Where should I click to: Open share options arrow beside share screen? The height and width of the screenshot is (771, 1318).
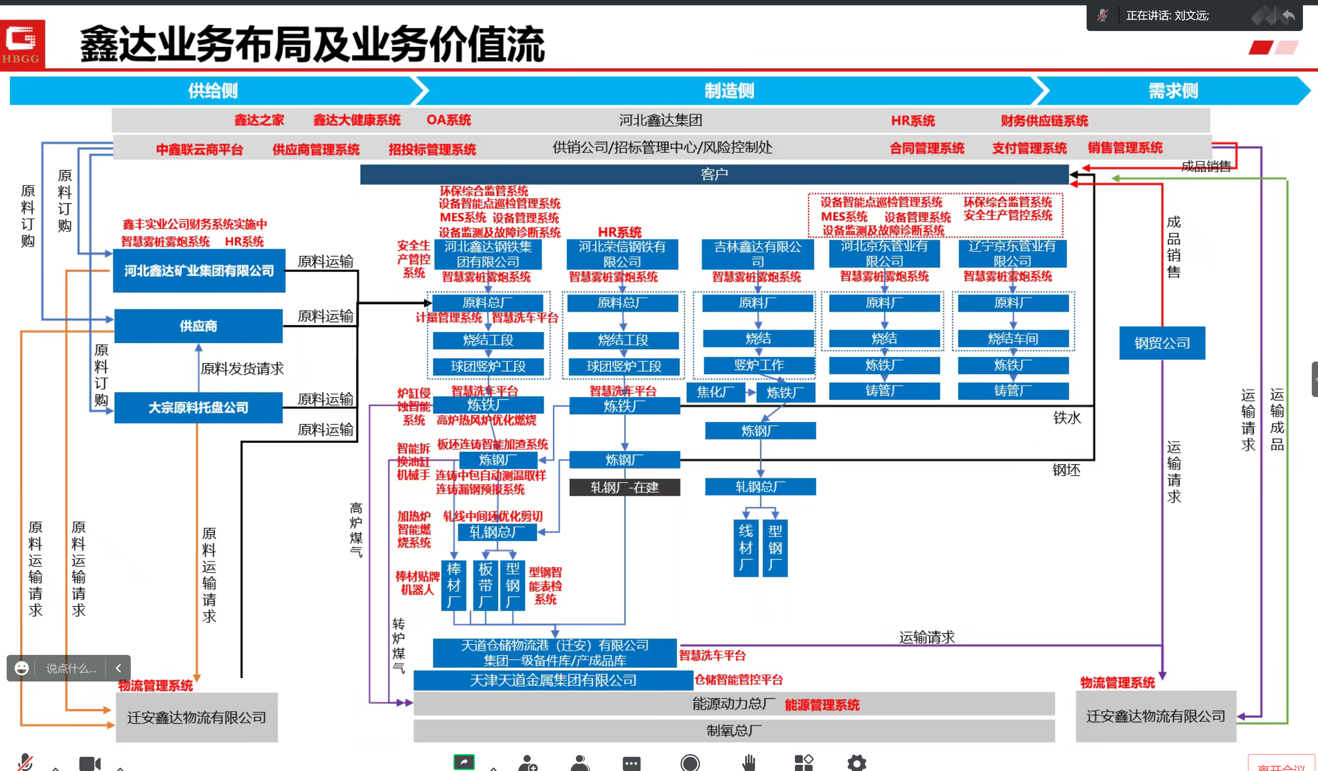493,768
